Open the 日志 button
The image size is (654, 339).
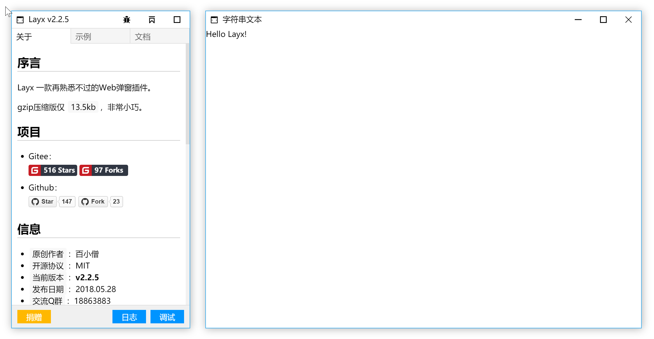click(129, 317)
